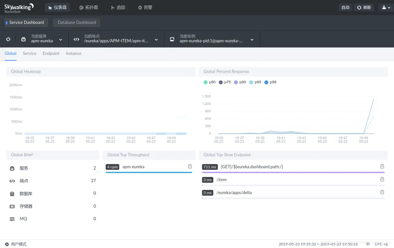Viewport: 394px width, 248px height.
Task: Click the 刷新 refresh button
Action: (x=364, y=7)
